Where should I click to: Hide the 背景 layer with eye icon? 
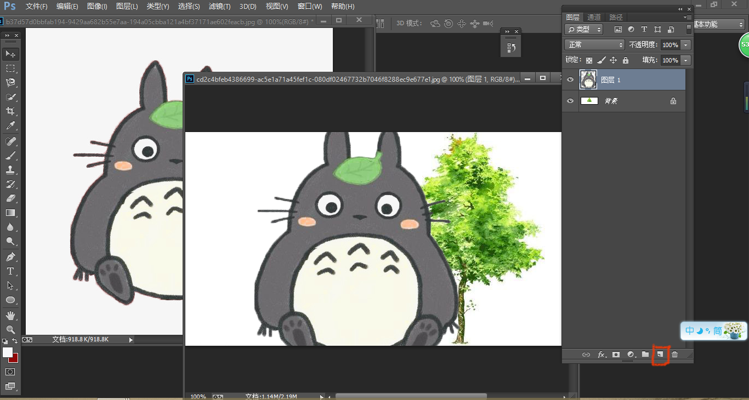pos(570,101)
